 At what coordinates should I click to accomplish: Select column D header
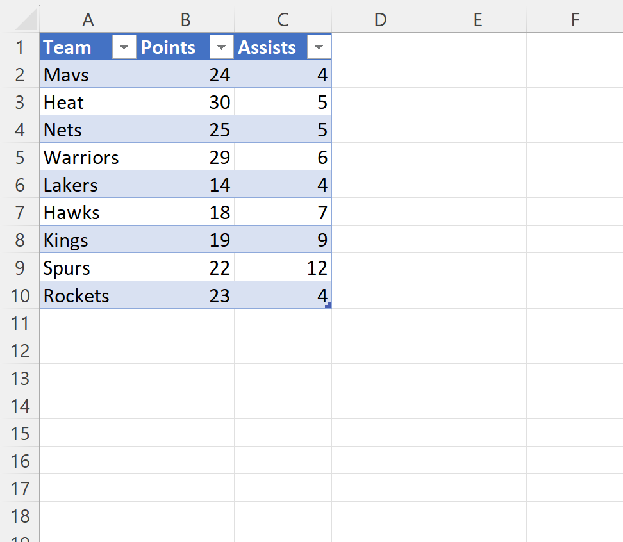click(x=380, y=19)
